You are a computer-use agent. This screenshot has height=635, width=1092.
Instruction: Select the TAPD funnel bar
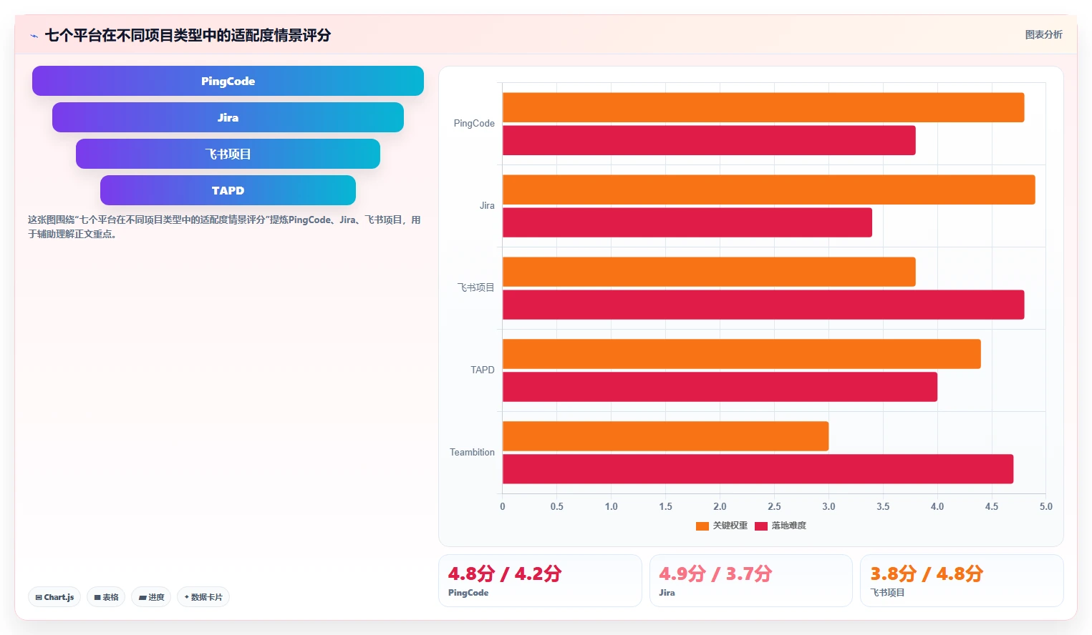228,190
